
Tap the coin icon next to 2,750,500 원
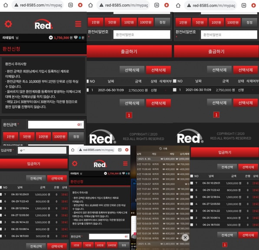click(x=105, y=173)
